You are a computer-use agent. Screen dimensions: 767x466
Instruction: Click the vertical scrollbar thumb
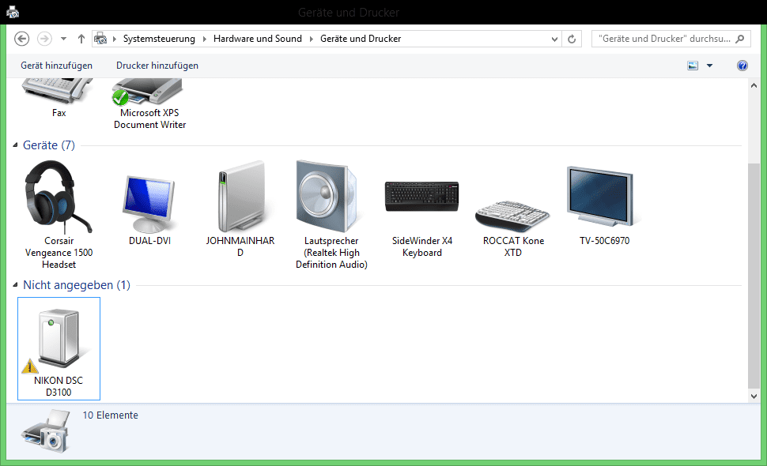click(x=754, y=276)
